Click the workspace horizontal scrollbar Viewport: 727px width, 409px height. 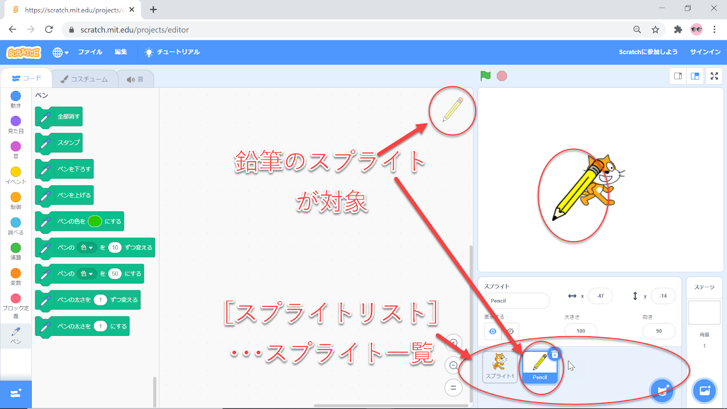tap(391, 405)
